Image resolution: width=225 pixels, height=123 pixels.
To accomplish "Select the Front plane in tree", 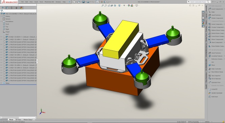I will tap(7, 24).
